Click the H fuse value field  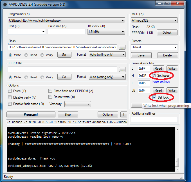coord(144,76)
